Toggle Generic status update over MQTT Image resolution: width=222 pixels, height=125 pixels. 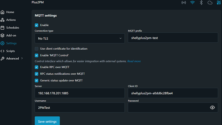[x=37, y=80]
